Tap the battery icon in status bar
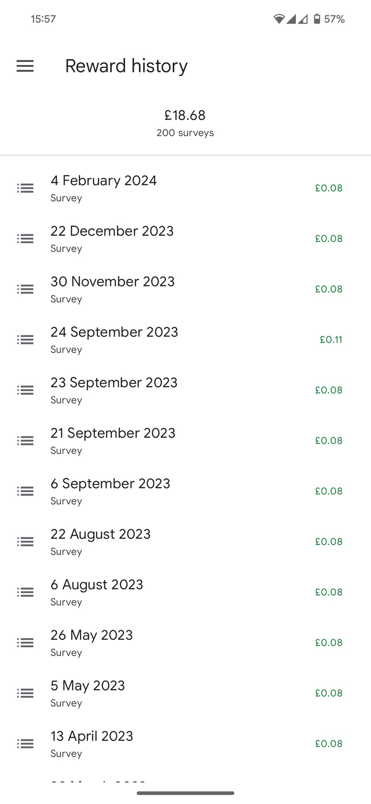Image resolution: width=371 pixels, height=804 pixels. click(317, 19)
